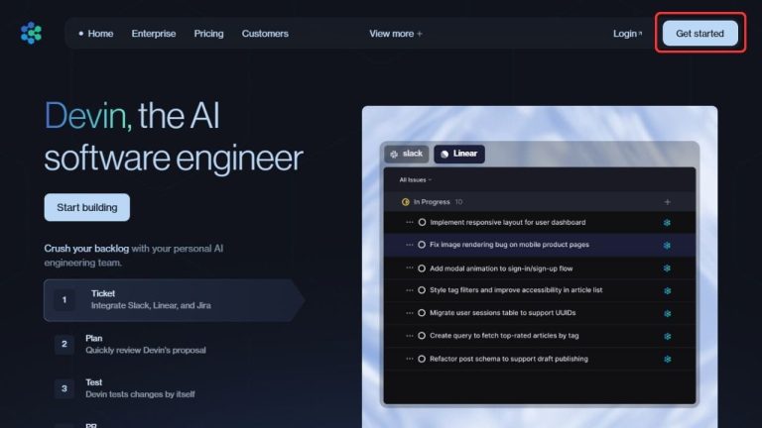Toggle status circle for 'Create query to fetch' issue
Image resolution: width=762 pixels, height=428 pixels.
coord(422,336)
